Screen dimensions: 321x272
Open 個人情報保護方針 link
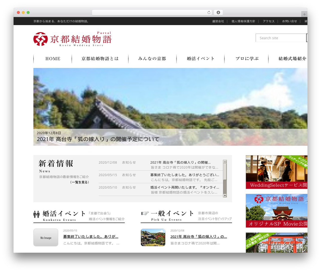click(x=243, y=21)
